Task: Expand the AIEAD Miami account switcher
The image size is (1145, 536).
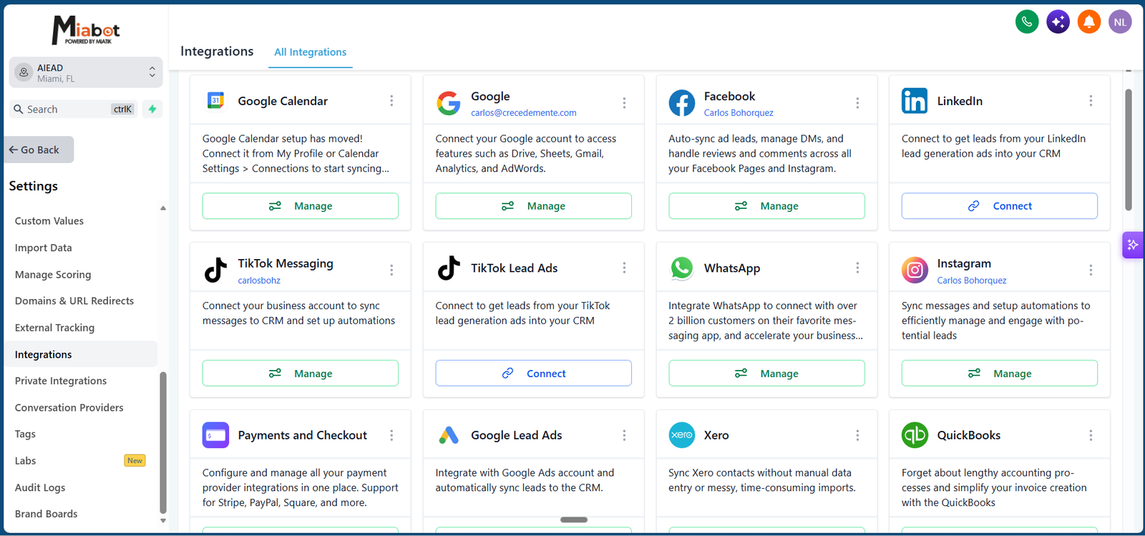Action: pyautogui.click(x=86, y=72)
